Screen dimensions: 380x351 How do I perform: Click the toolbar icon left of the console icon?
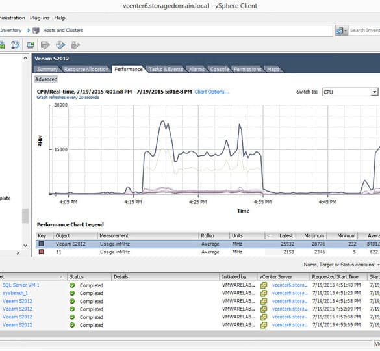16,45
